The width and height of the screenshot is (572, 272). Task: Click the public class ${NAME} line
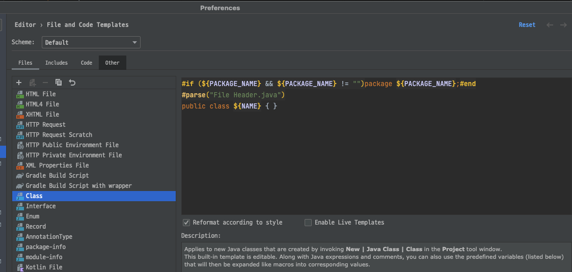click(229, 106)
